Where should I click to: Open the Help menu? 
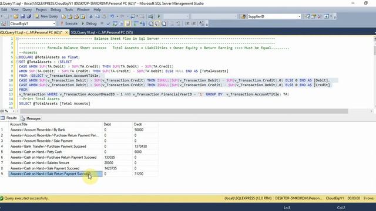(97, 9)
